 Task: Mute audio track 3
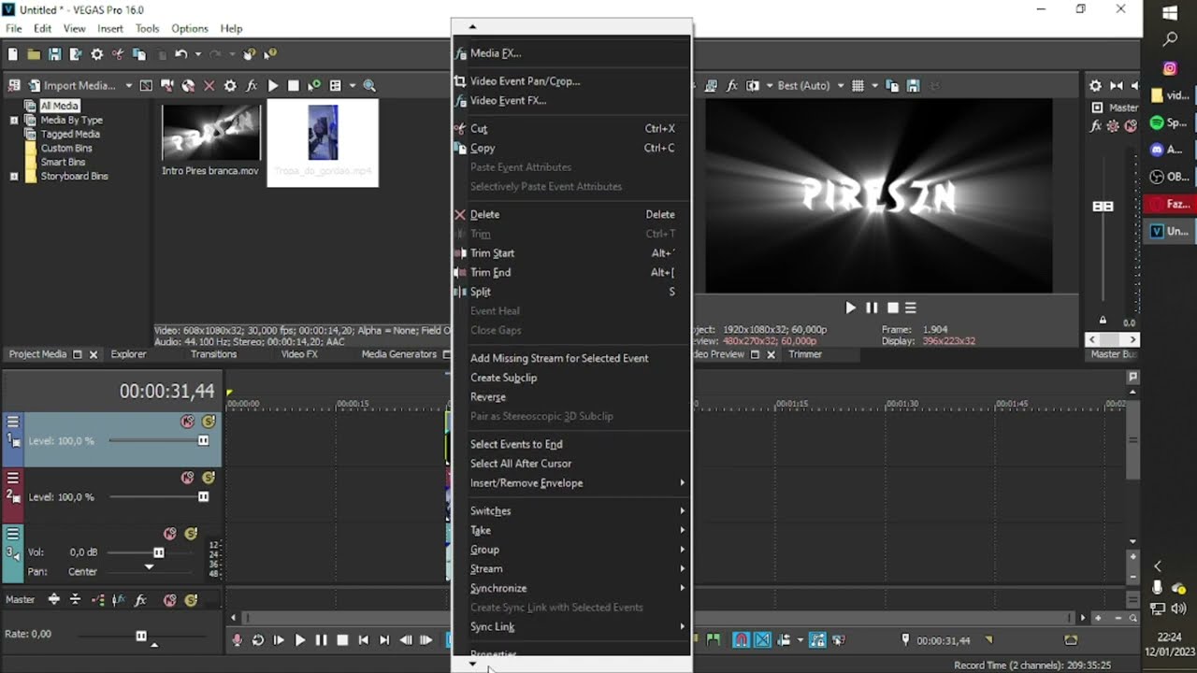click(170, 534)
